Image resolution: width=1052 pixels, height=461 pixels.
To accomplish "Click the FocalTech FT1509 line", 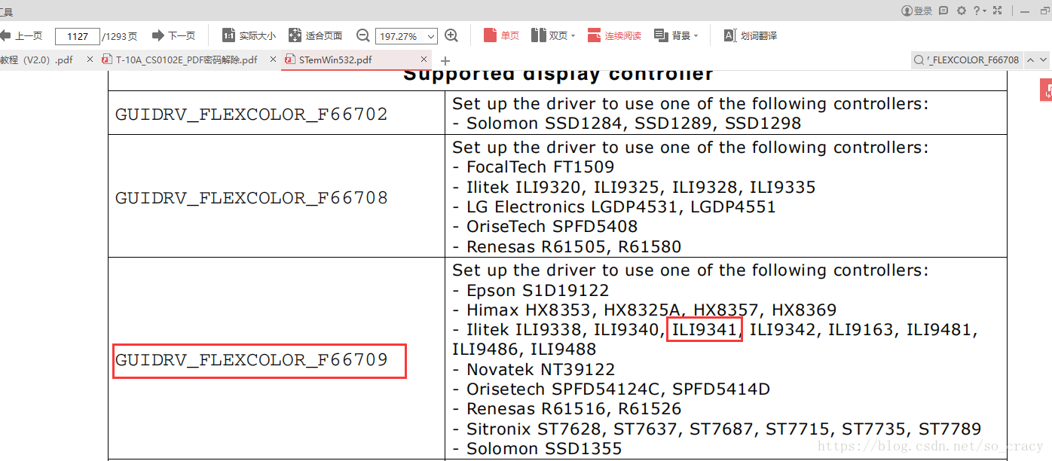I will click(534, 166).
